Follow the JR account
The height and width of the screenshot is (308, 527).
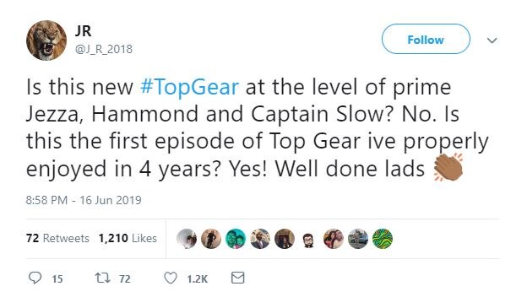[x=426, y=39]
